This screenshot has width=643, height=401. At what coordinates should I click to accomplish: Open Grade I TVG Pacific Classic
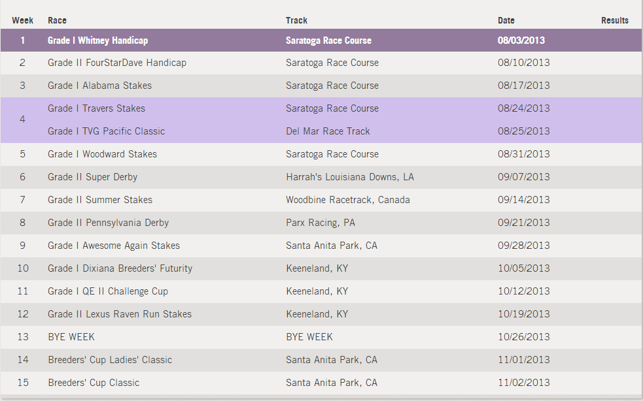coord(106,131)
